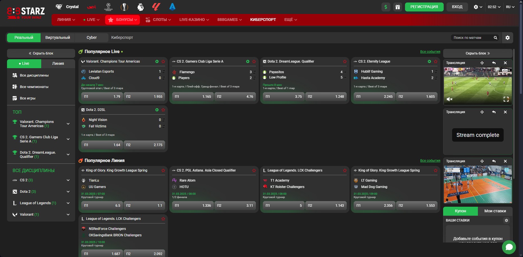This screenshot has height=257, width=523.
Task: Click the search magnifier icon
Action: coord(496,38)
